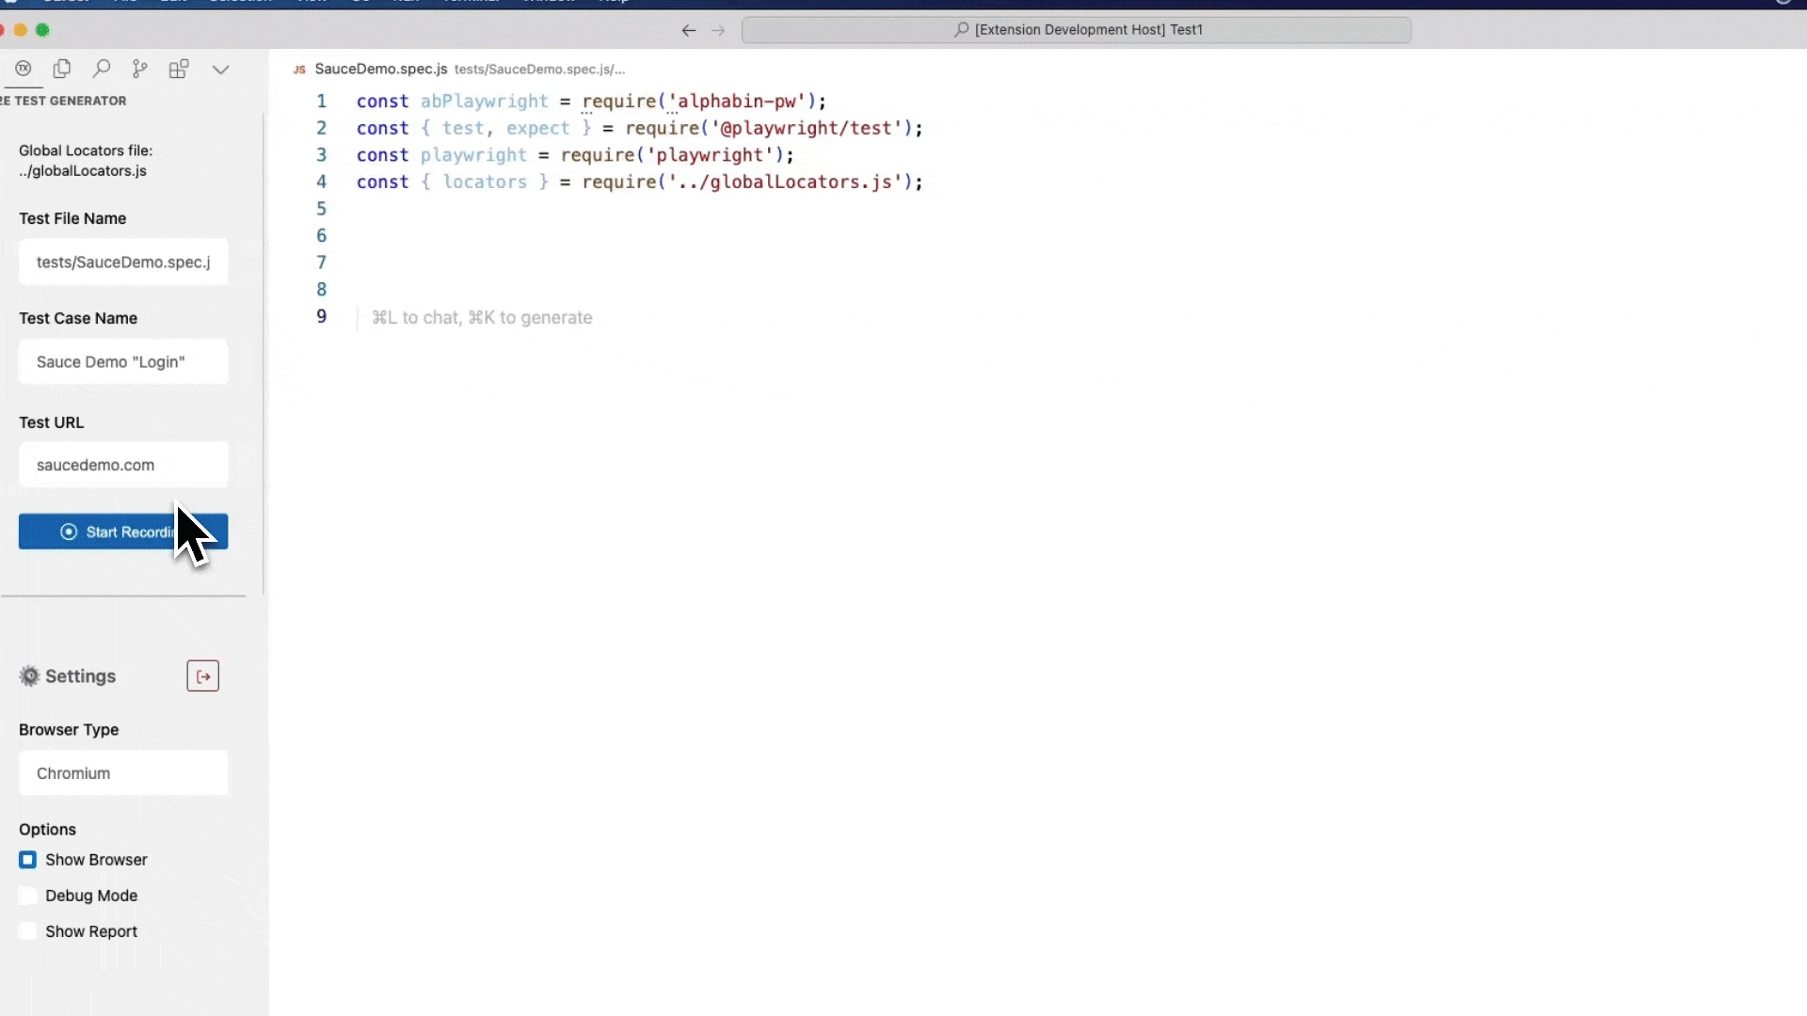Screen dimensions: 1807x1016
Task: Click the Test Case Name field
Action: click(x=123, y=362)
